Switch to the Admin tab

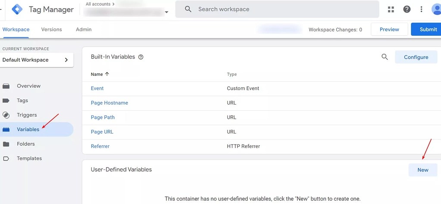[x=84, y=29]
